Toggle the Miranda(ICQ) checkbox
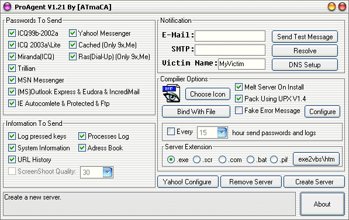349x220 pixels. pyautogui.click(x=12, y=56)
